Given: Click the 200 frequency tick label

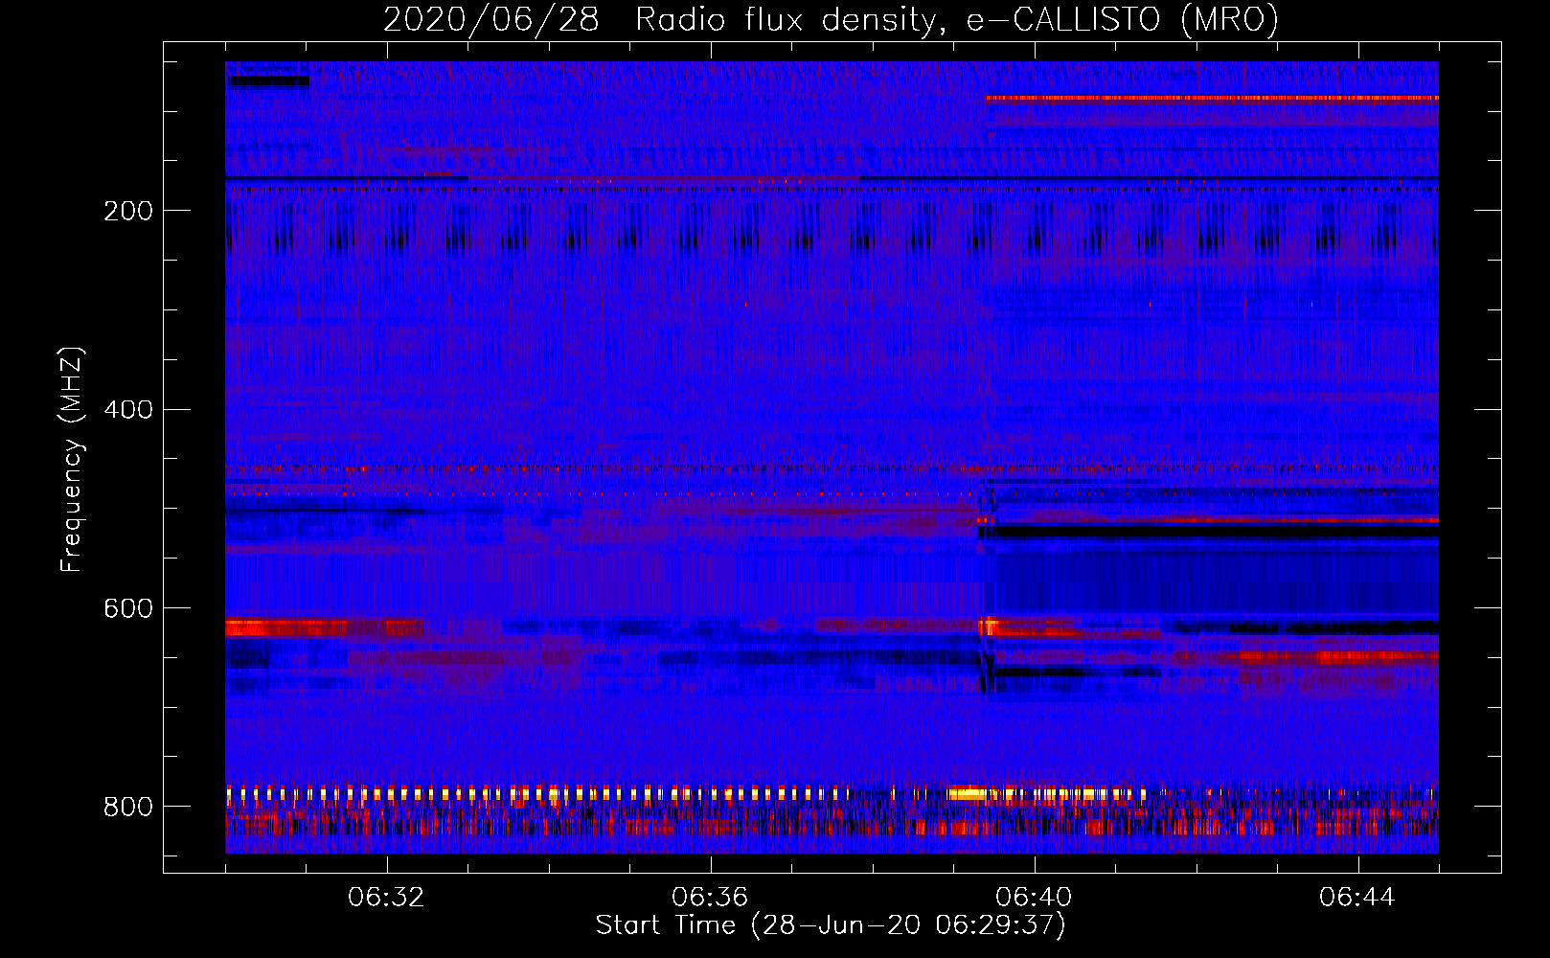Looking at the screenshot, I should (x=128, y=211).
